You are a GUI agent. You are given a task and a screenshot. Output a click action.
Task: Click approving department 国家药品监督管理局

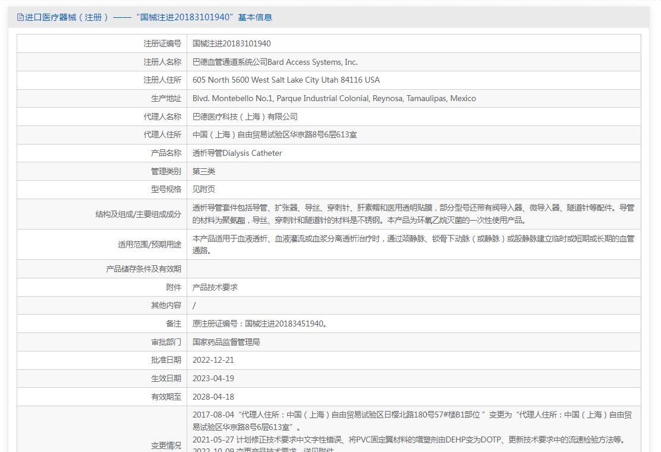pyautogui.click(x=226, y=342)
